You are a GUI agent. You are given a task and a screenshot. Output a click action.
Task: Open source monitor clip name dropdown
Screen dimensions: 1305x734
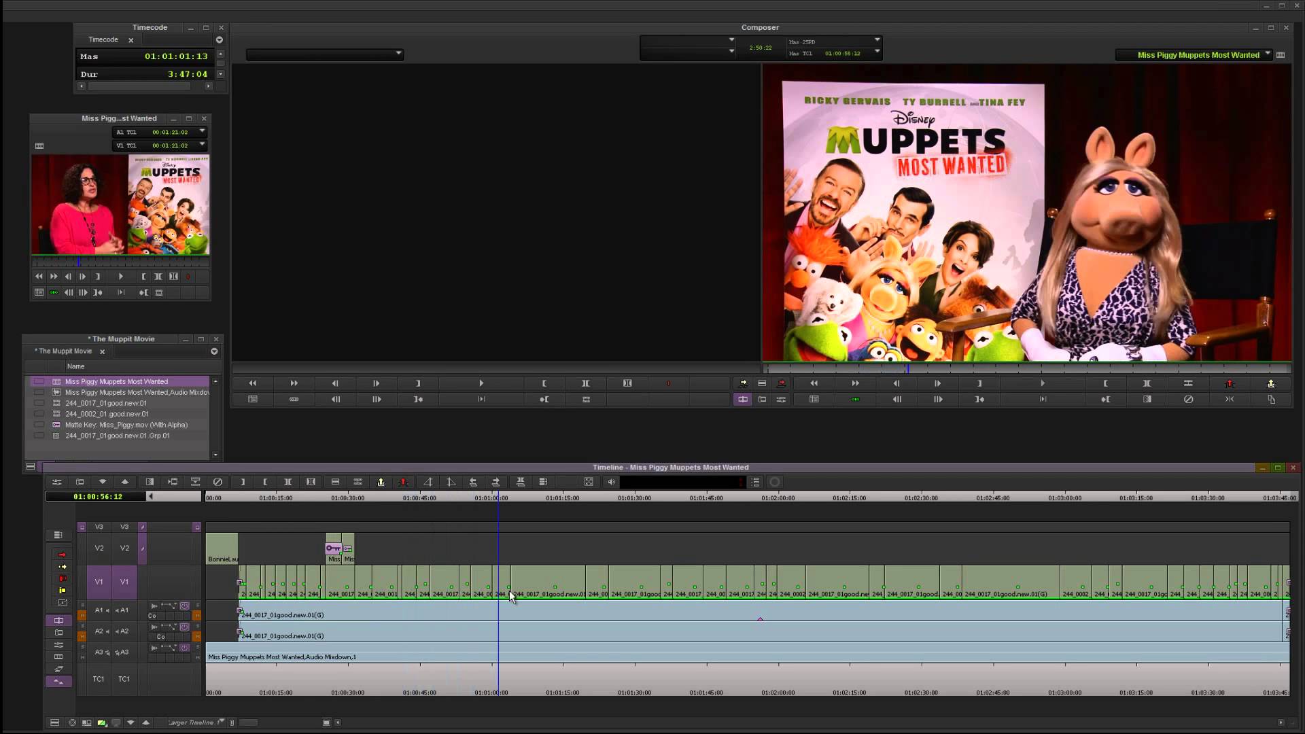(398, 53)
